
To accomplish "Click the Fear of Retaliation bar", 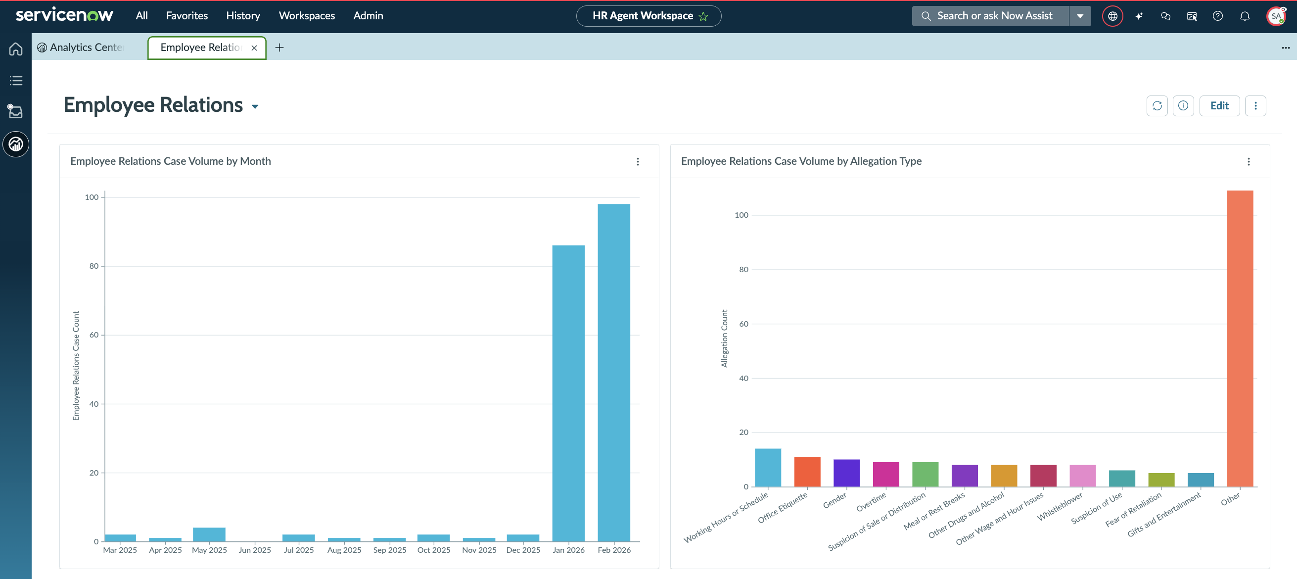I will pos(1161,480).
